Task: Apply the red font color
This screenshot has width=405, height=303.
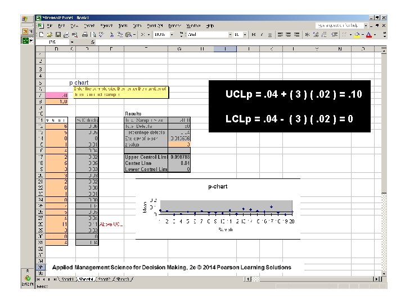Action: pyautogui.click(x=369, y=35)
